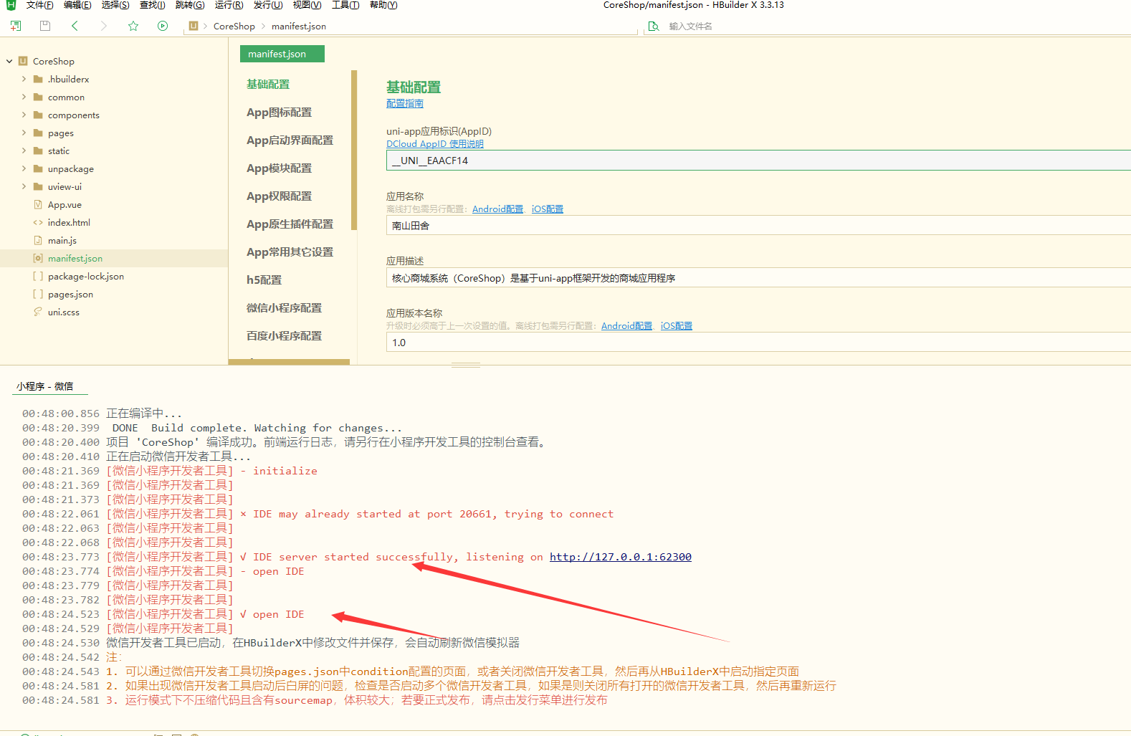Open the 工具(T) menu
1131x736 pixels.
click(345, 5)
